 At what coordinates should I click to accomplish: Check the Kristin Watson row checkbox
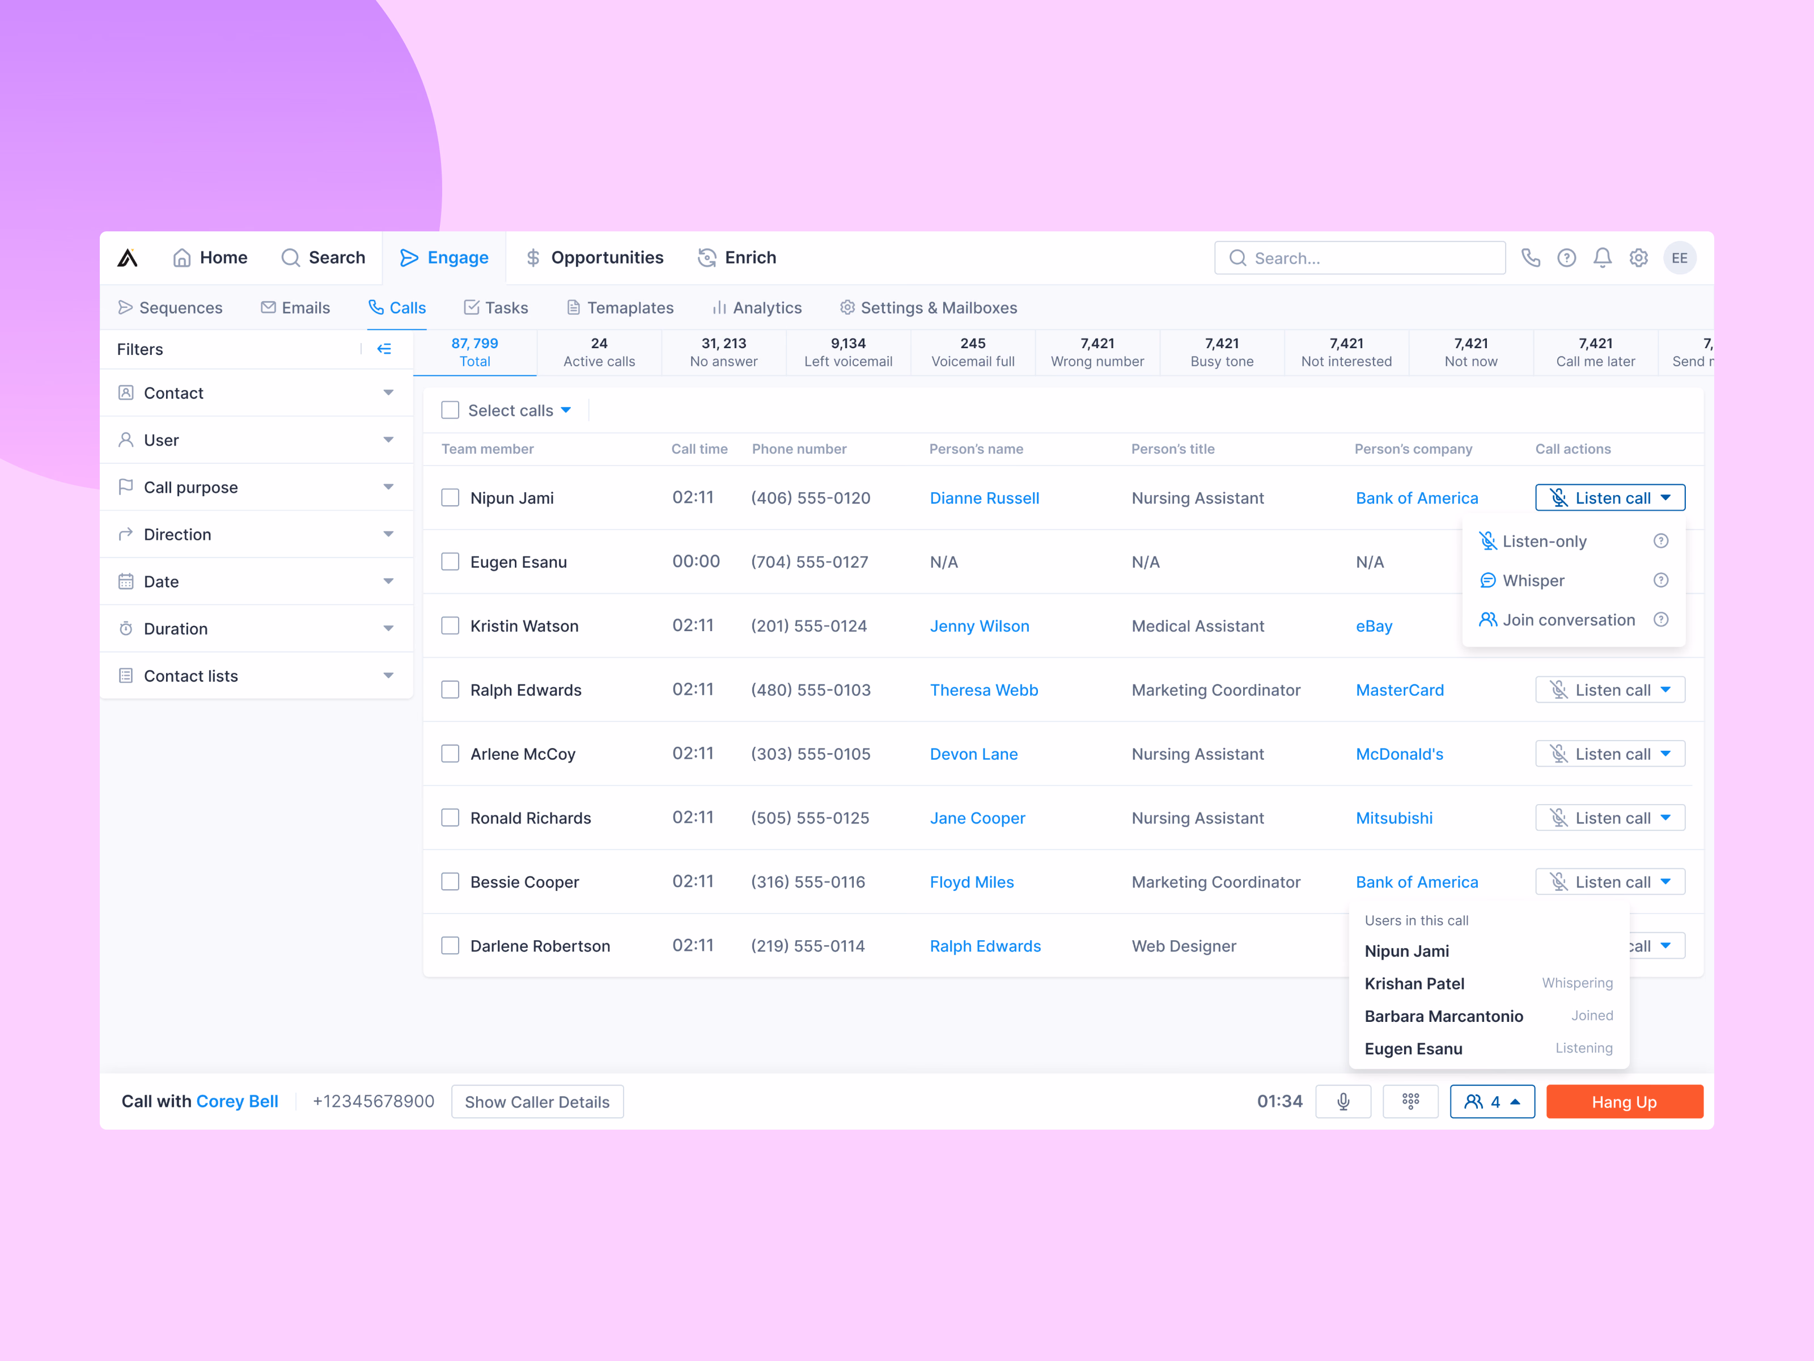450,625
